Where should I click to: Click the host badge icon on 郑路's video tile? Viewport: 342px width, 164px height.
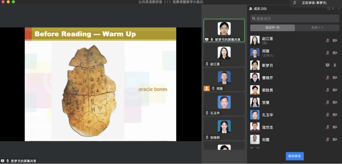[207, 88]
